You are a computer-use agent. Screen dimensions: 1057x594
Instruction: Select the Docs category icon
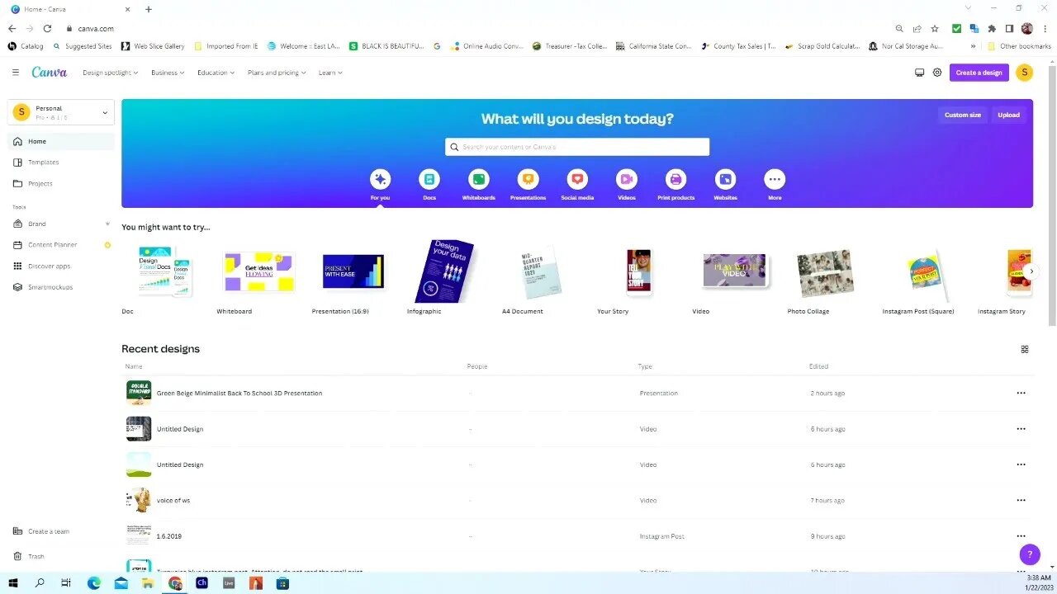pos(429,179)
